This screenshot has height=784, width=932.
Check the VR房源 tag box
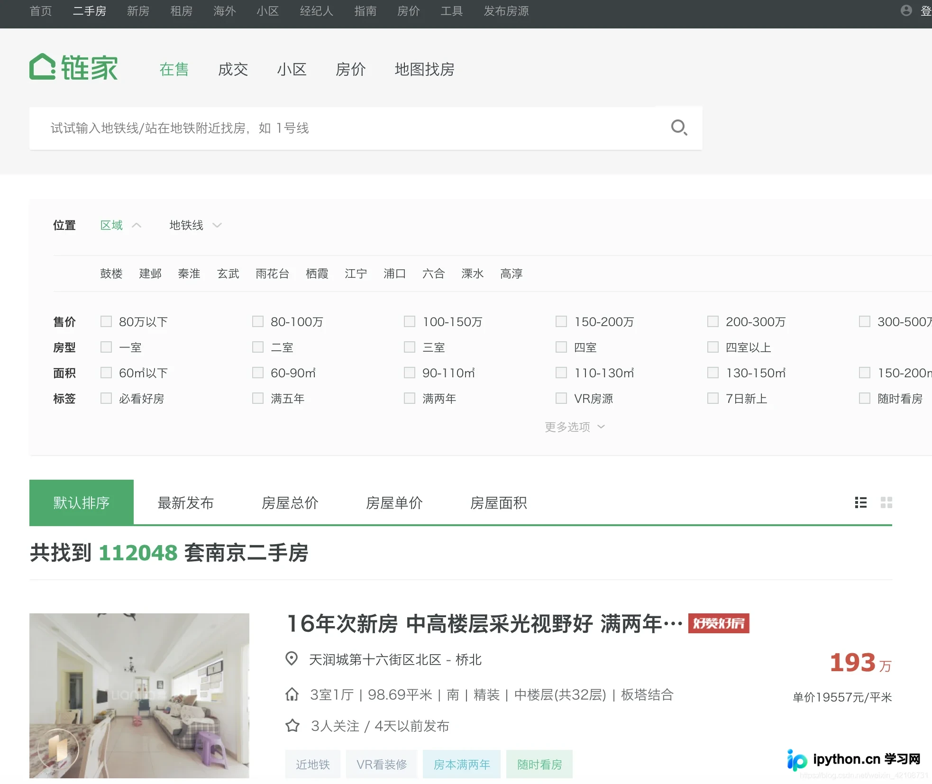pyautogui.click(x=561, y=398)
